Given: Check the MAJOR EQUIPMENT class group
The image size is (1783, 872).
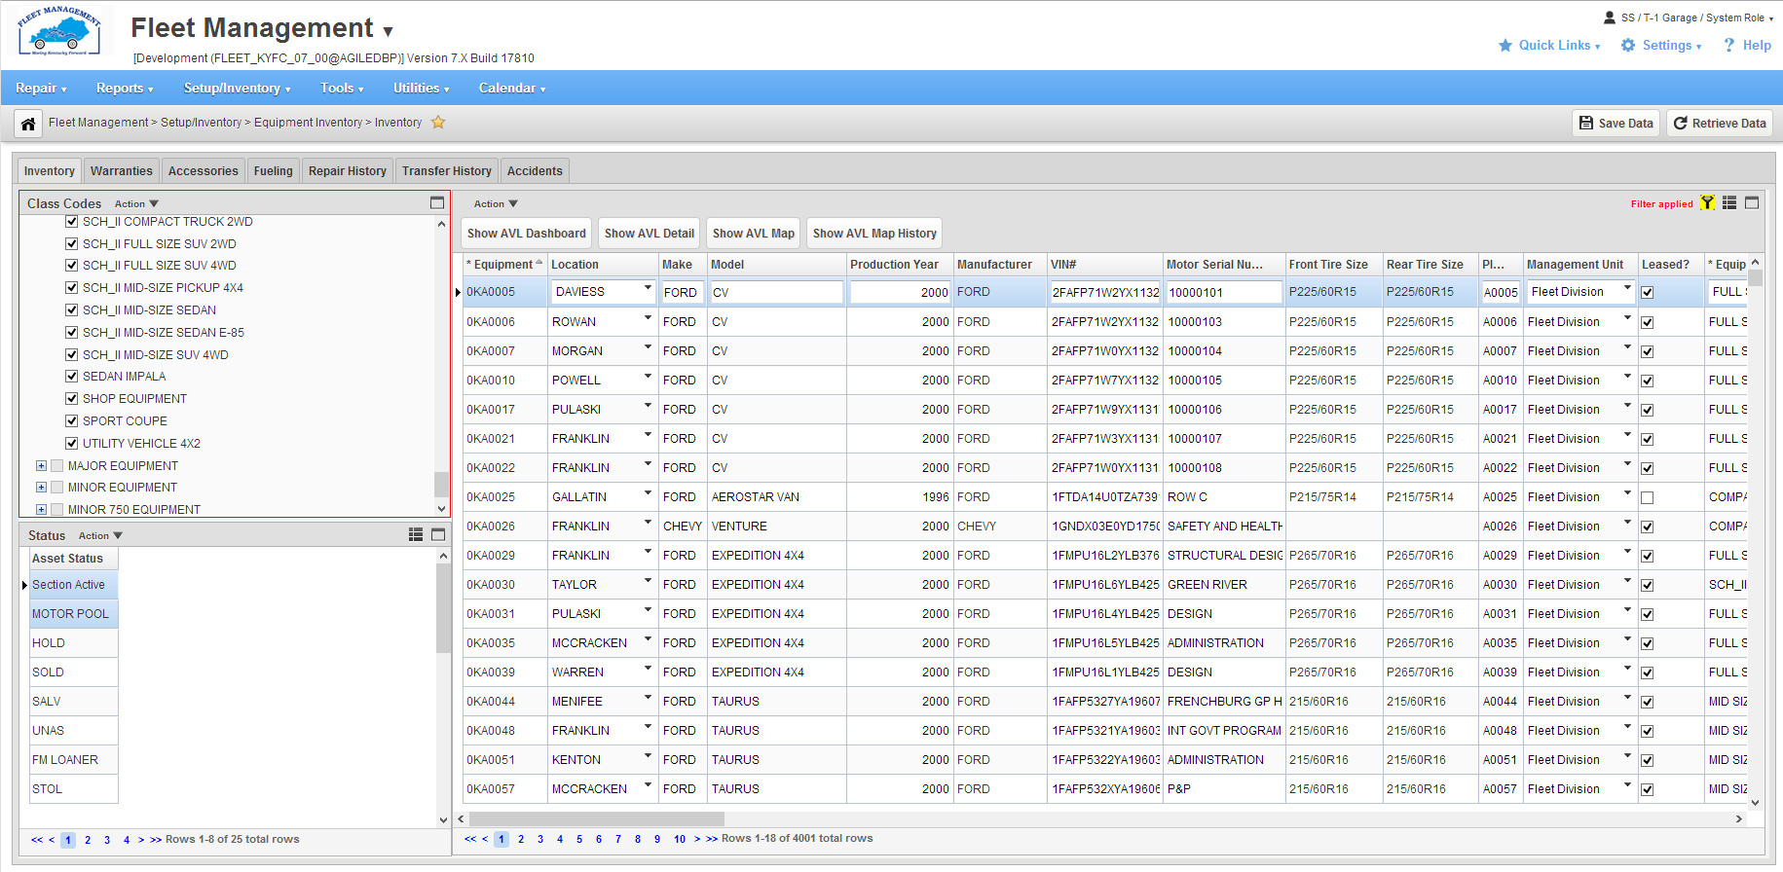Looking at the screenshot, I should pyautogui.click(x=56, y=466).
